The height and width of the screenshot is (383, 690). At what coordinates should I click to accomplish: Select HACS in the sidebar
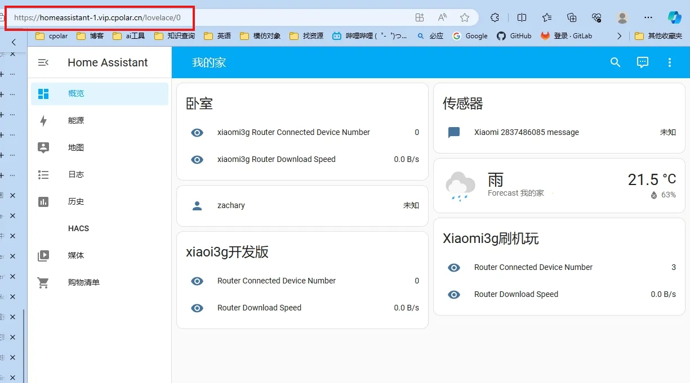[78, 228]
